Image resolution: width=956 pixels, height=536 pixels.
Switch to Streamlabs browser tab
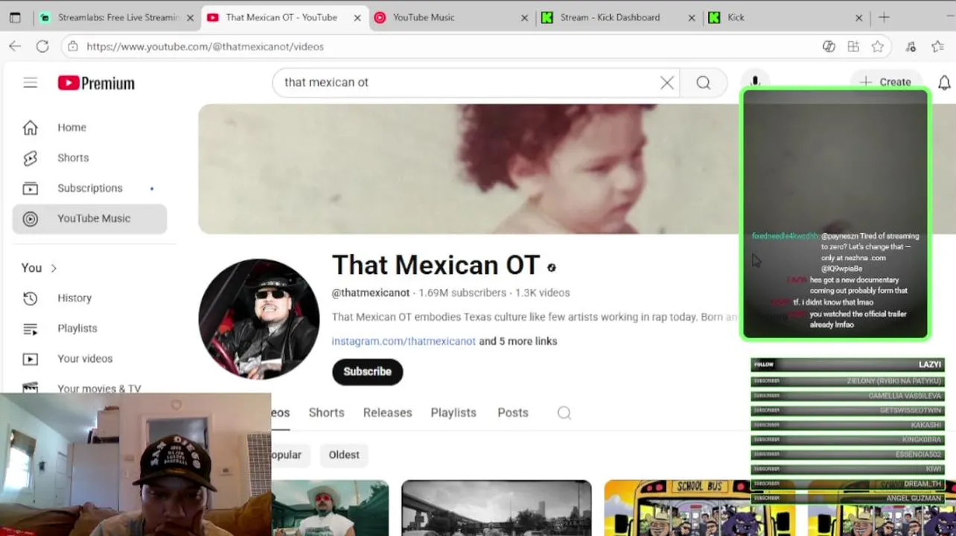[x=118, y=17]
